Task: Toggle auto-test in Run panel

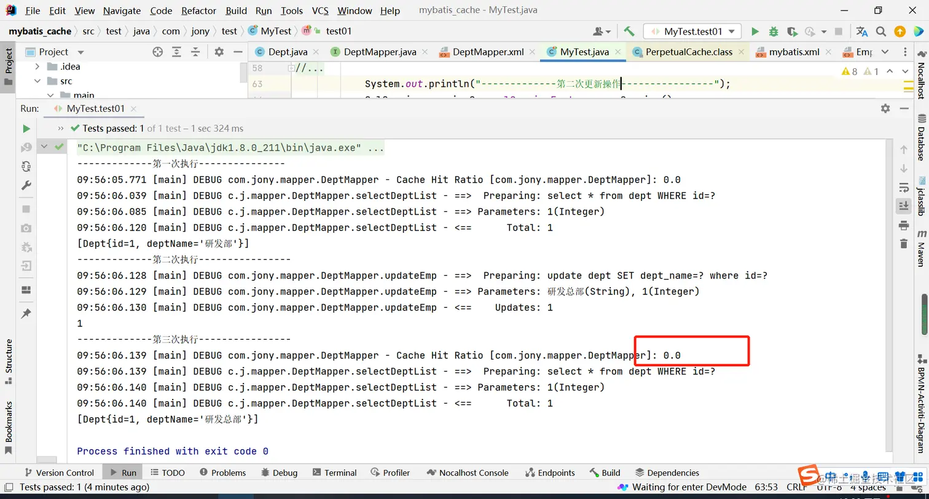Action: [x=26, y=167]
